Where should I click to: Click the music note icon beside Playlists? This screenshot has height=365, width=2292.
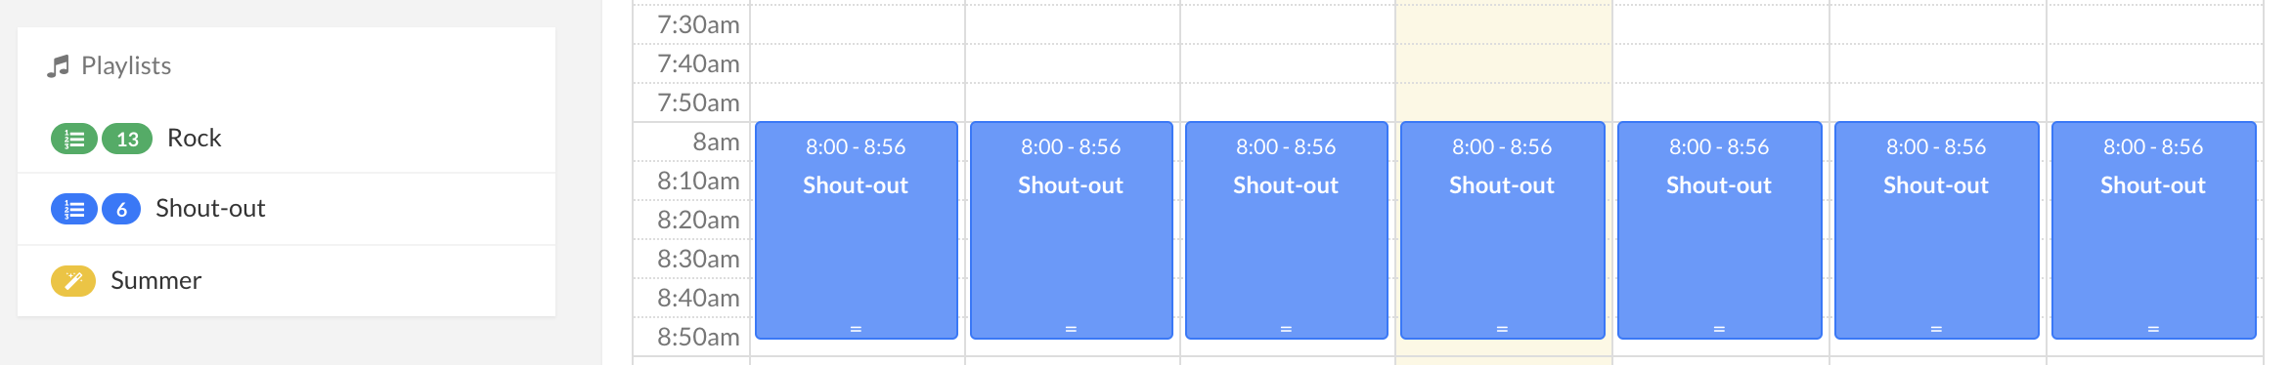pos(59,66)
